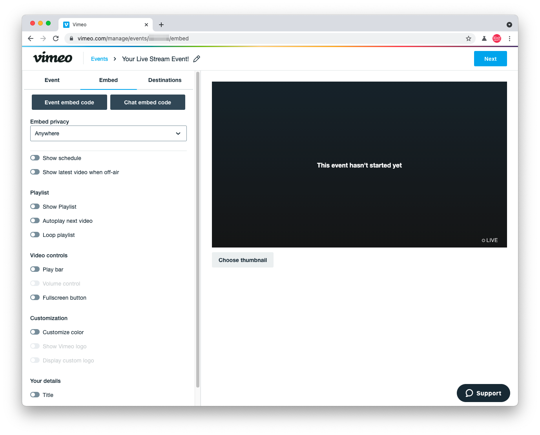540x435 pixels.
Task: Enable the Show schedule toggle
Action: click(x=35, y=158)
